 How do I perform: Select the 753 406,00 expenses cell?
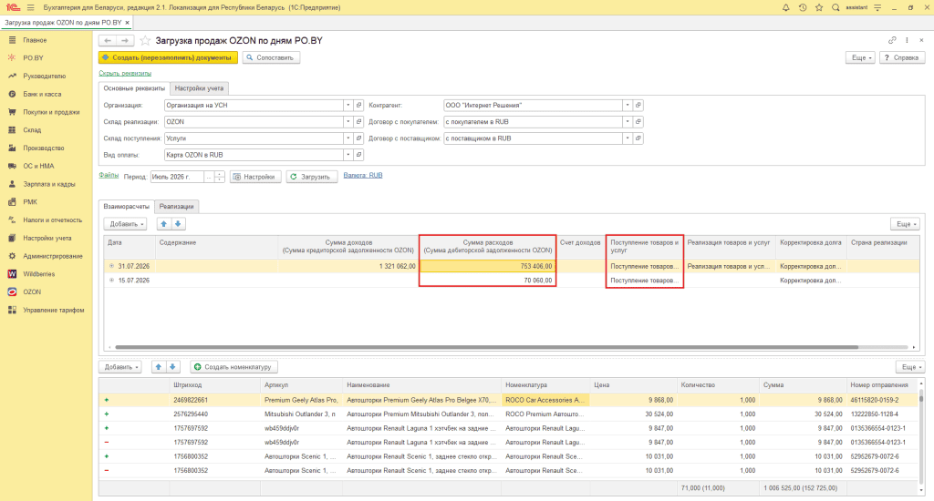(488, 267)
